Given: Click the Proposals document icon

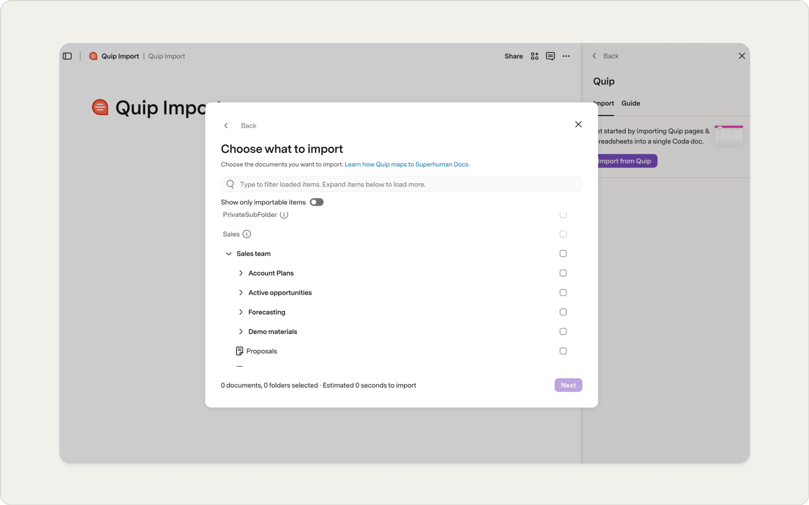Looking at the screenshot, I should pos(239,351).
